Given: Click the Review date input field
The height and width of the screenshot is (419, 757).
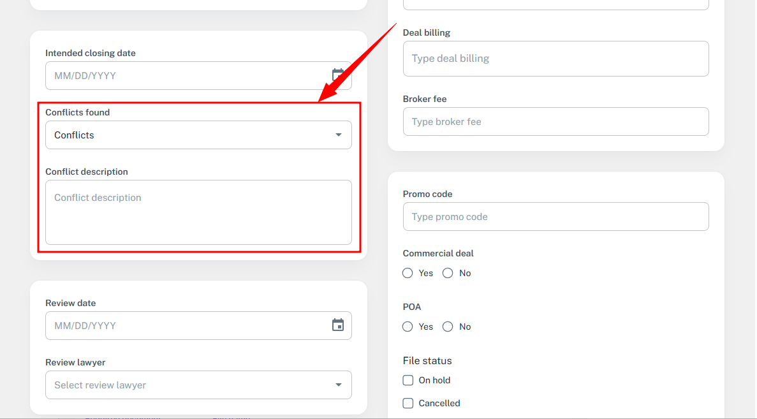Looking at the screenshot, I should click(185, 326).
